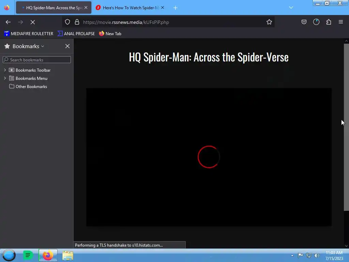Click the TLS handshake status text
This screenshot has height=262, width=349.
(x=119, y=245)
